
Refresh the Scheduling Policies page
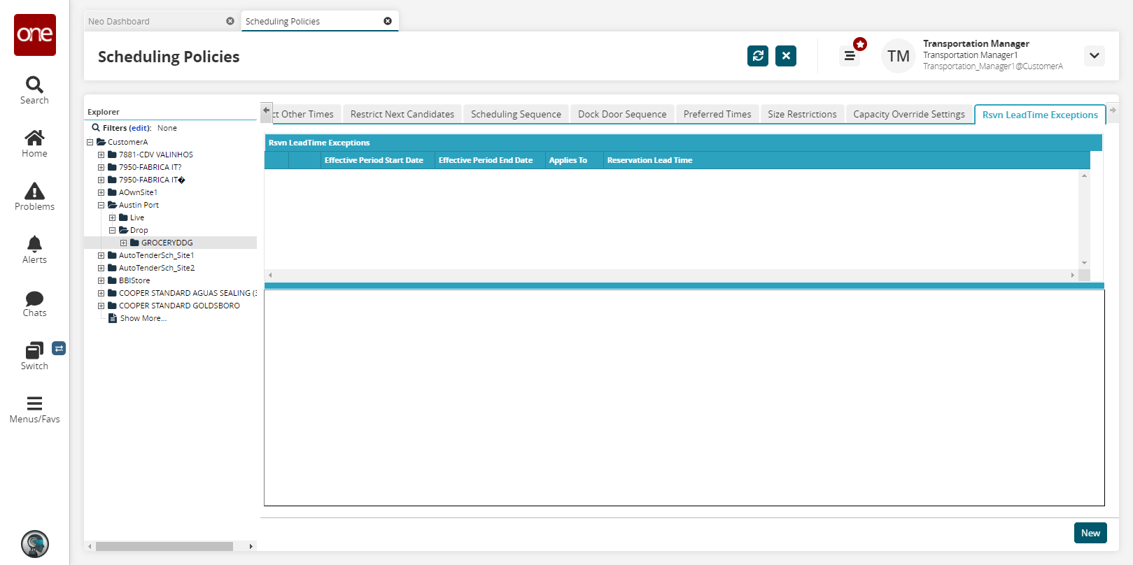[758, 56]
